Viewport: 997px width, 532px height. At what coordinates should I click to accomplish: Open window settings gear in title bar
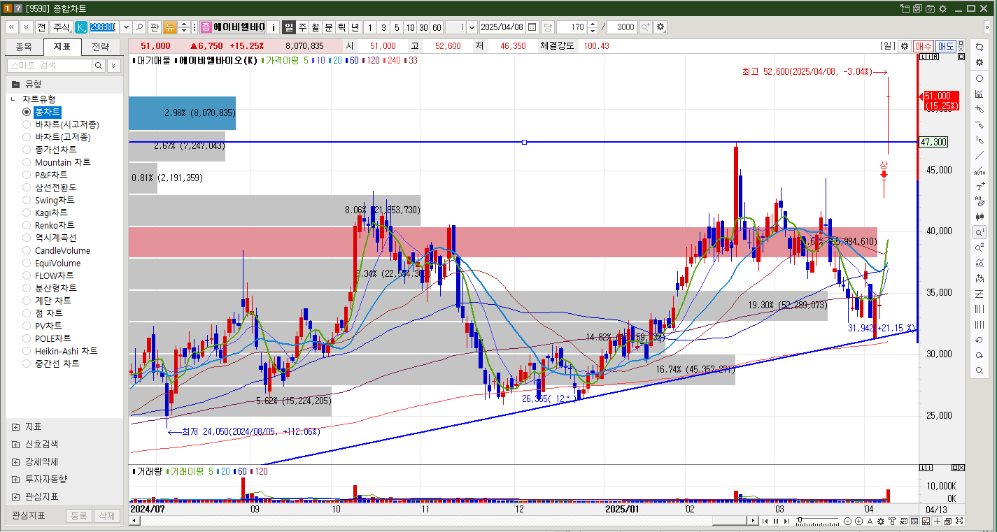coord(942,8)
